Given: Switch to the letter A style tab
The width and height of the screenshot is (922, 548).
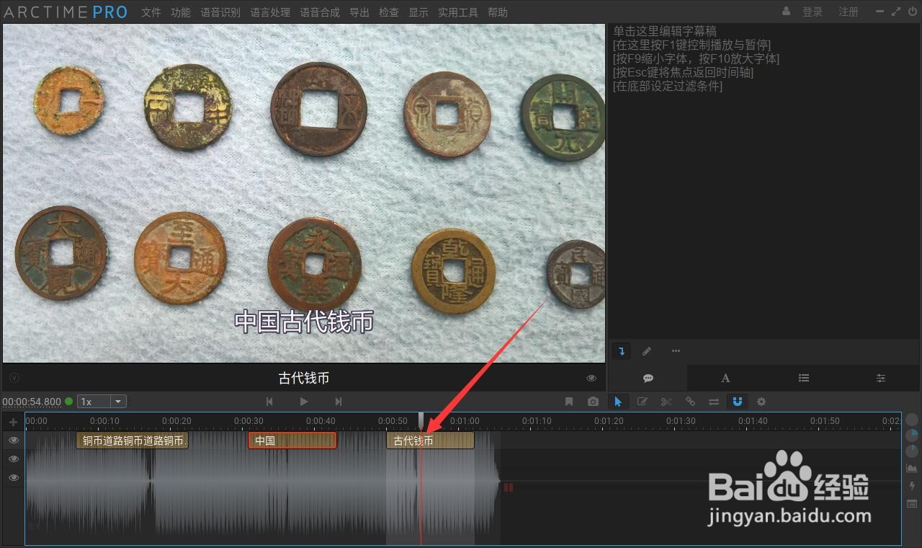Looking at the screenshot, I should point(725,378).
